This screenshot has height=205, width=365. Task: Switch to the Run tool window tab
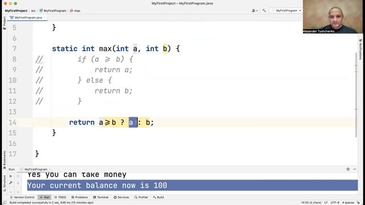tap(44, 198)
